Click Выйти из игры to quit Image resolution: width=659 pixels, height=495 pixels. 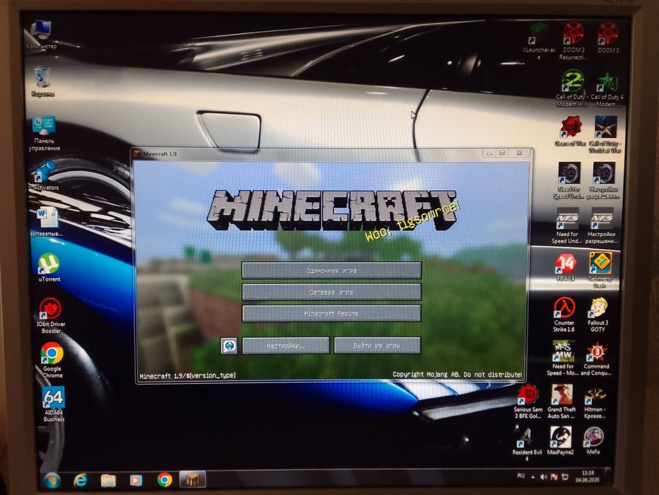[377, 346]
